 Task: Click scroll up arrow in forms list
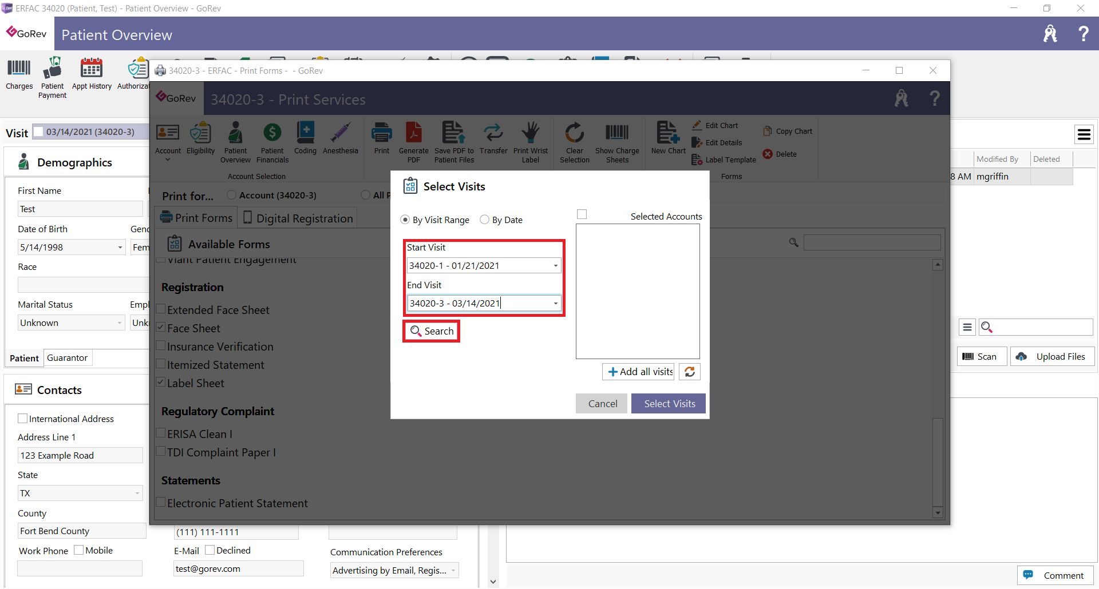tap(938, 265)
